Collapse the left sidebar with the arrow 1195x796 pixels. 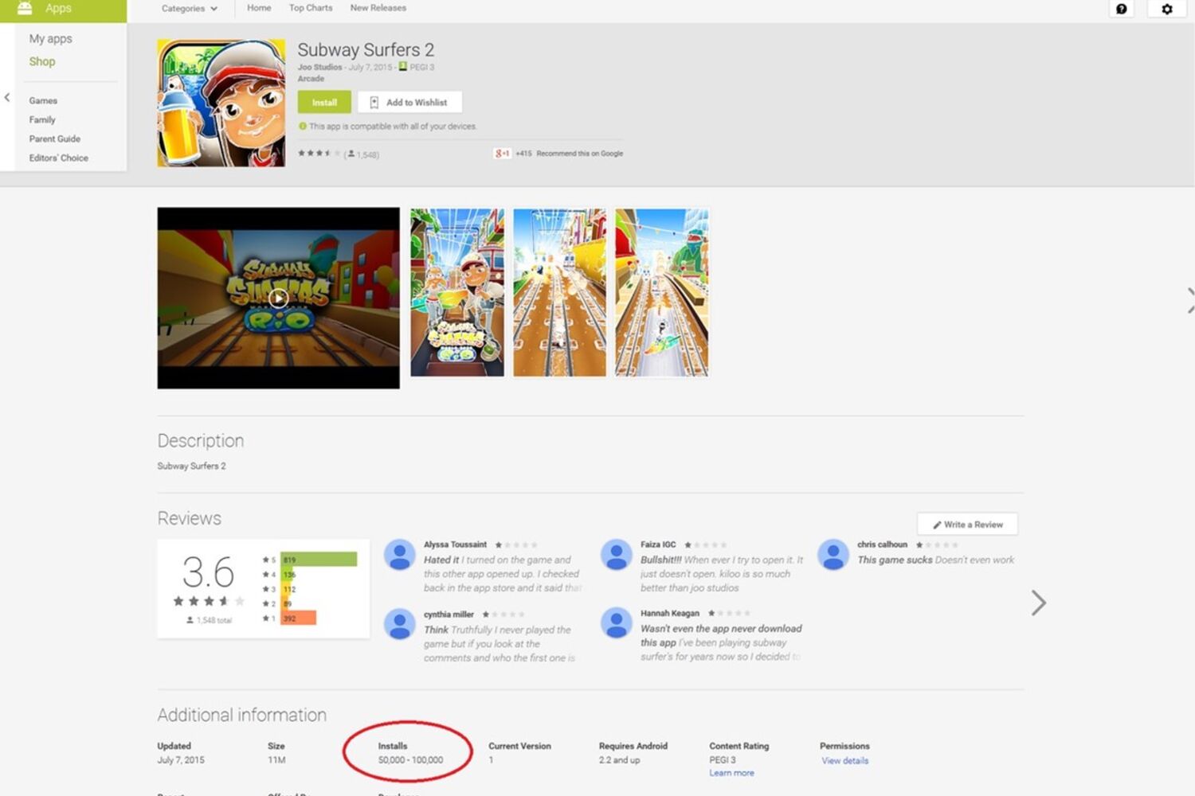pyautogui.click(x=7, y=98)
